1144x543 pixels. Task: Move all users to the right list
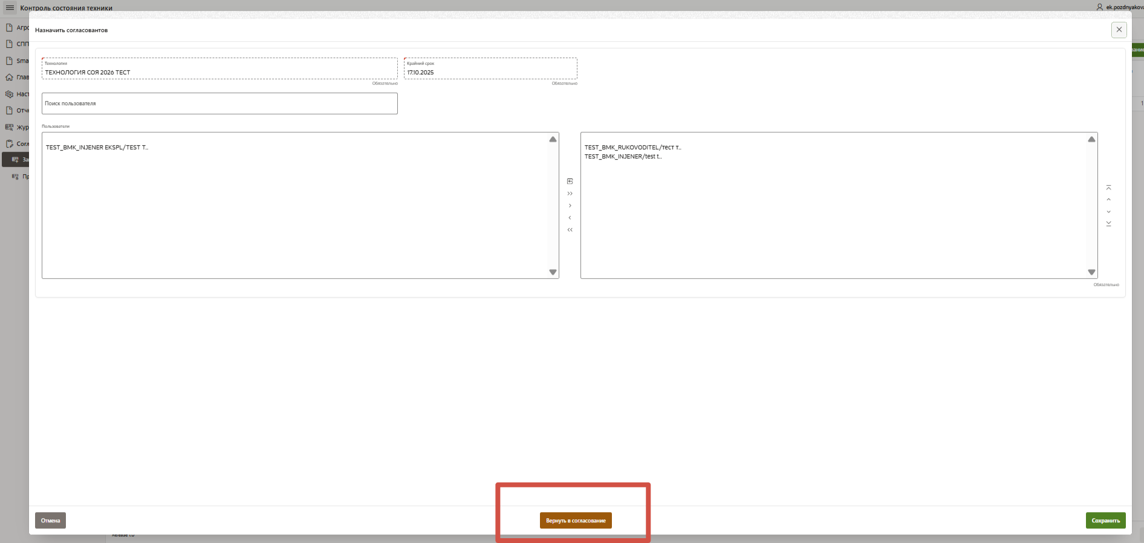(x=570, y=193)
